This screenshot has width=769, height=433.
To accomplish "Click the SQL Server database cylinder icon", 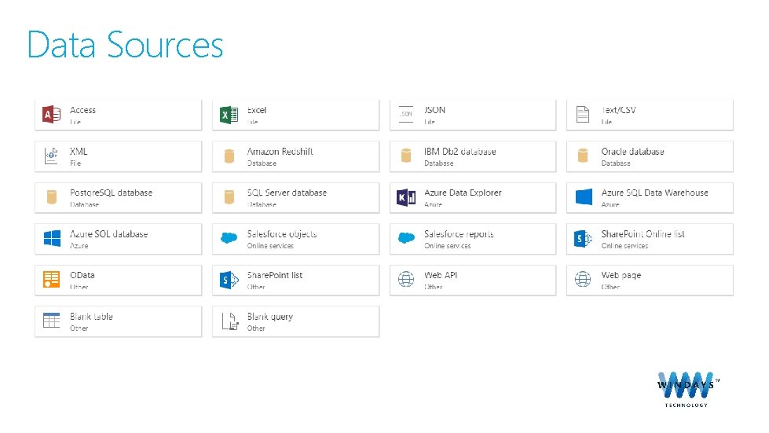I will (229, 197).
